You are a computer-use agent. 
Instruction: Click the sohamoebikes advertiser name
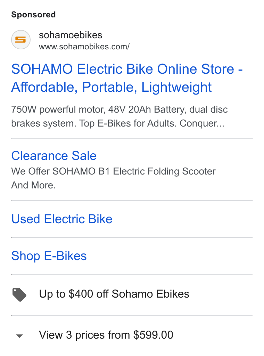[71, 35]
